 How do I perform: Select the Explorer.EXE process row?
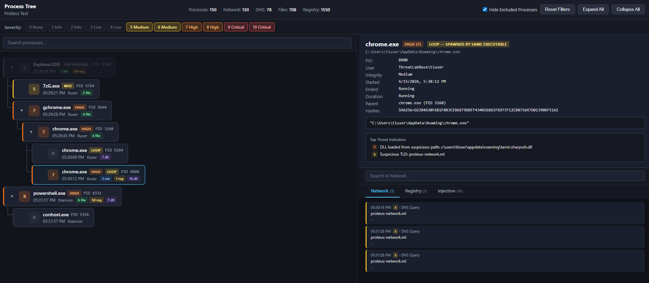tap(60, 68)
